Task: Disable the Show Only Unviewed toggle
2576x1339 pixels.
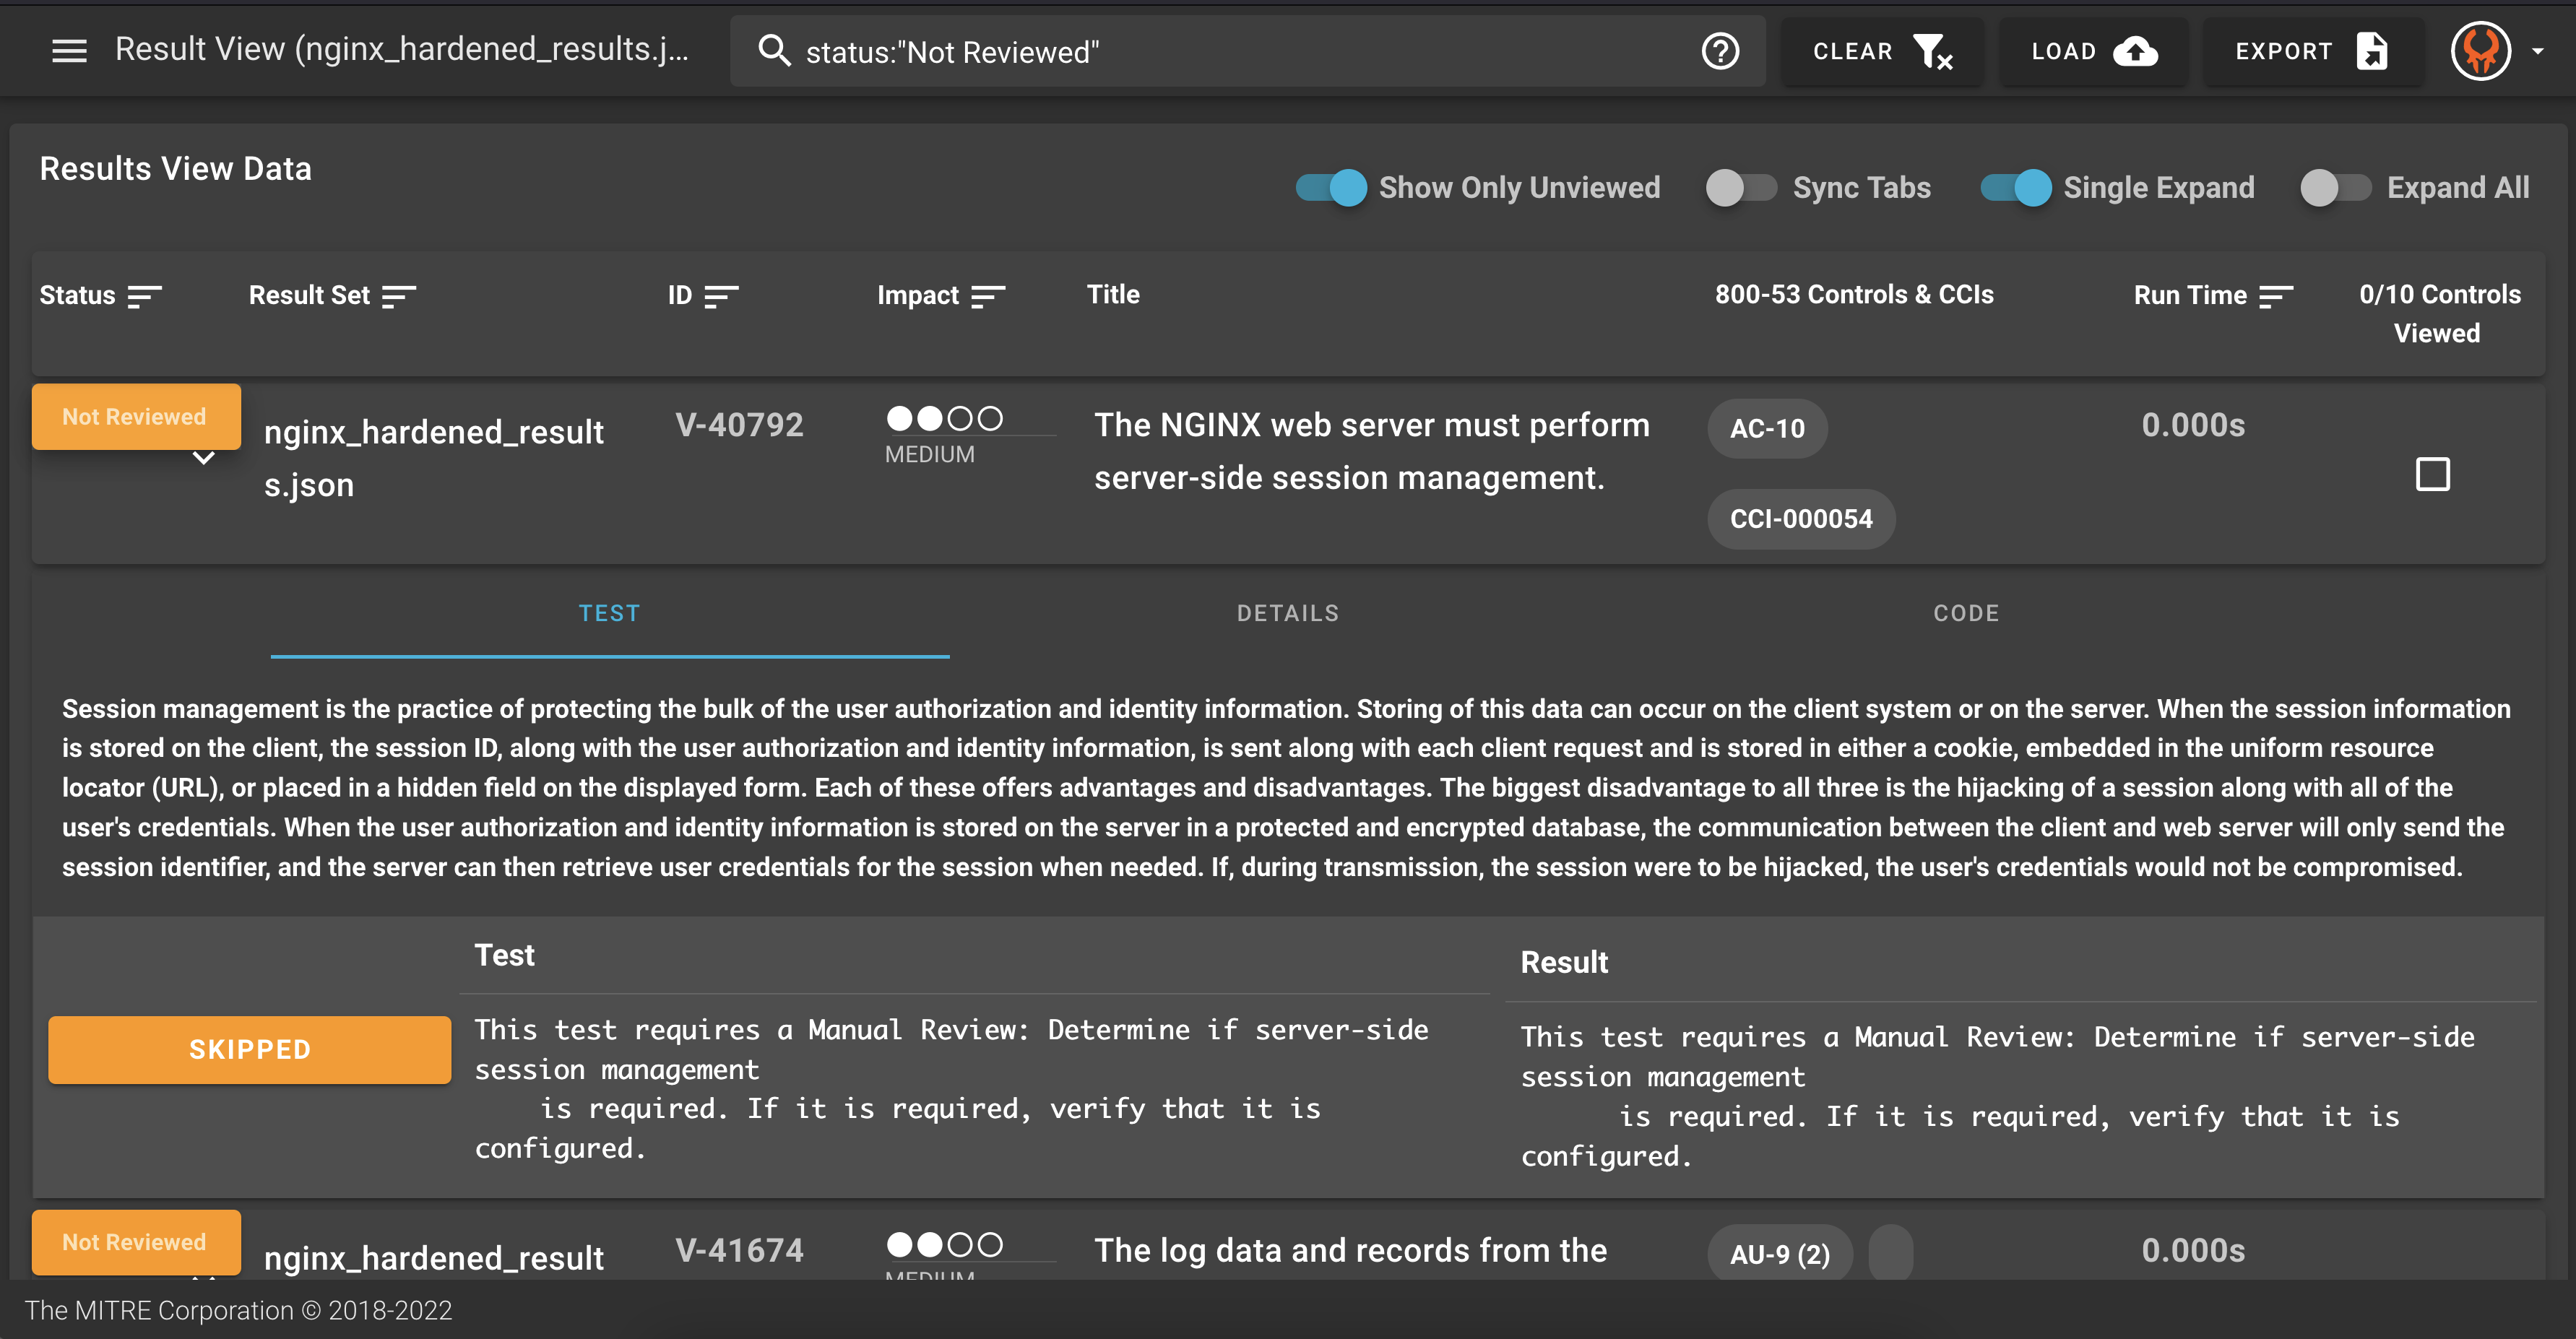Action: coord(1332,187)
